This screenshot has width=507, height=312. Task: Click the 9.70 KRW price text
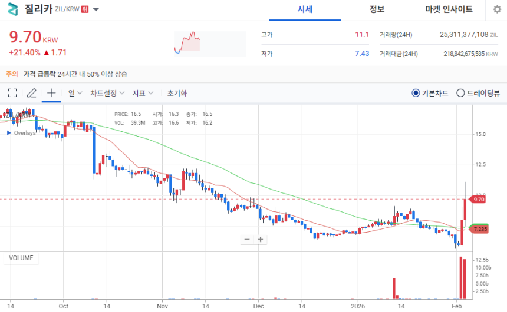click(34, 37)
